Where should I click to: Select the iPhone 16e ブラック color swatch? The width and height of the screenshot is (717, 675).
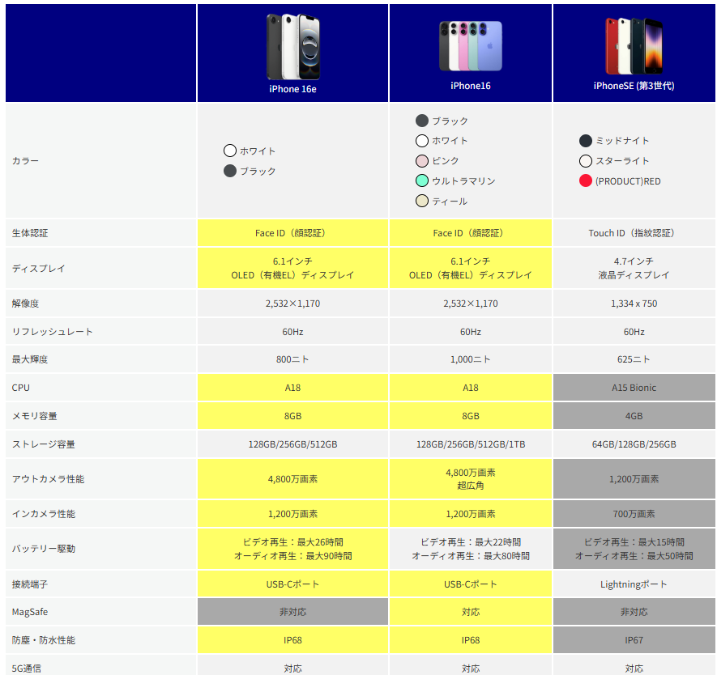coord(230,171)
